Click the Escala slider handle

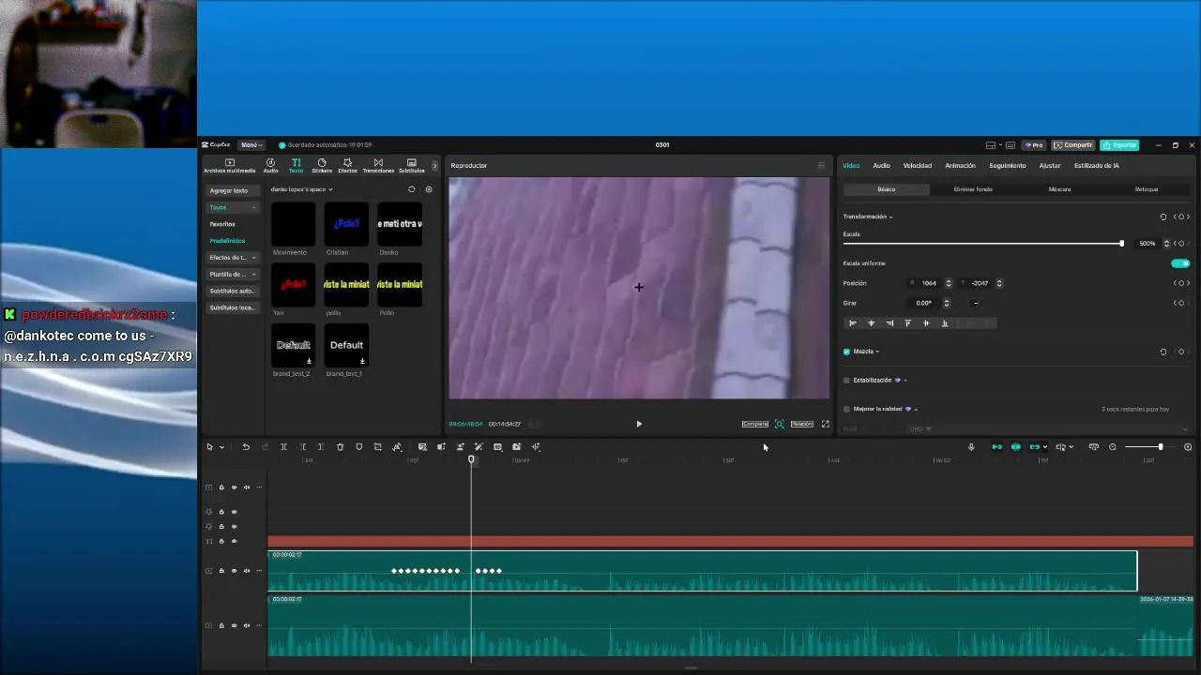point(1121,244)
